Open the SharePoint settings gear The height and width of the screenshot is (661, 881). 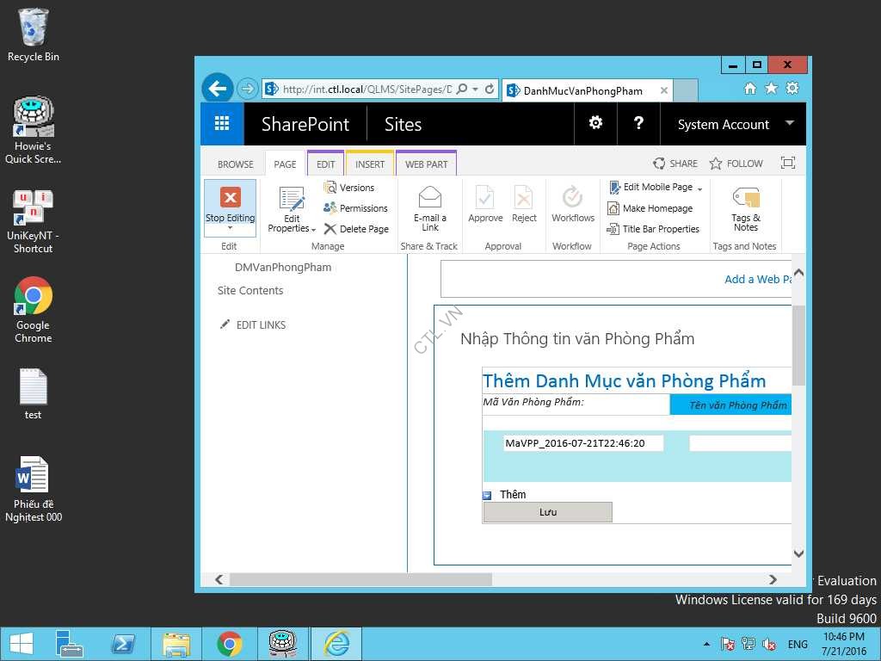[595, 124]
